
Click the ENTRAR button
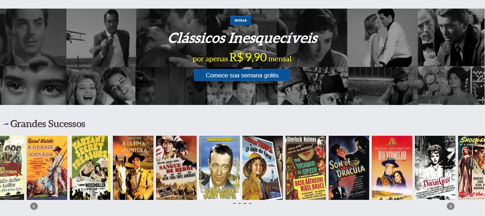[241, 20]
